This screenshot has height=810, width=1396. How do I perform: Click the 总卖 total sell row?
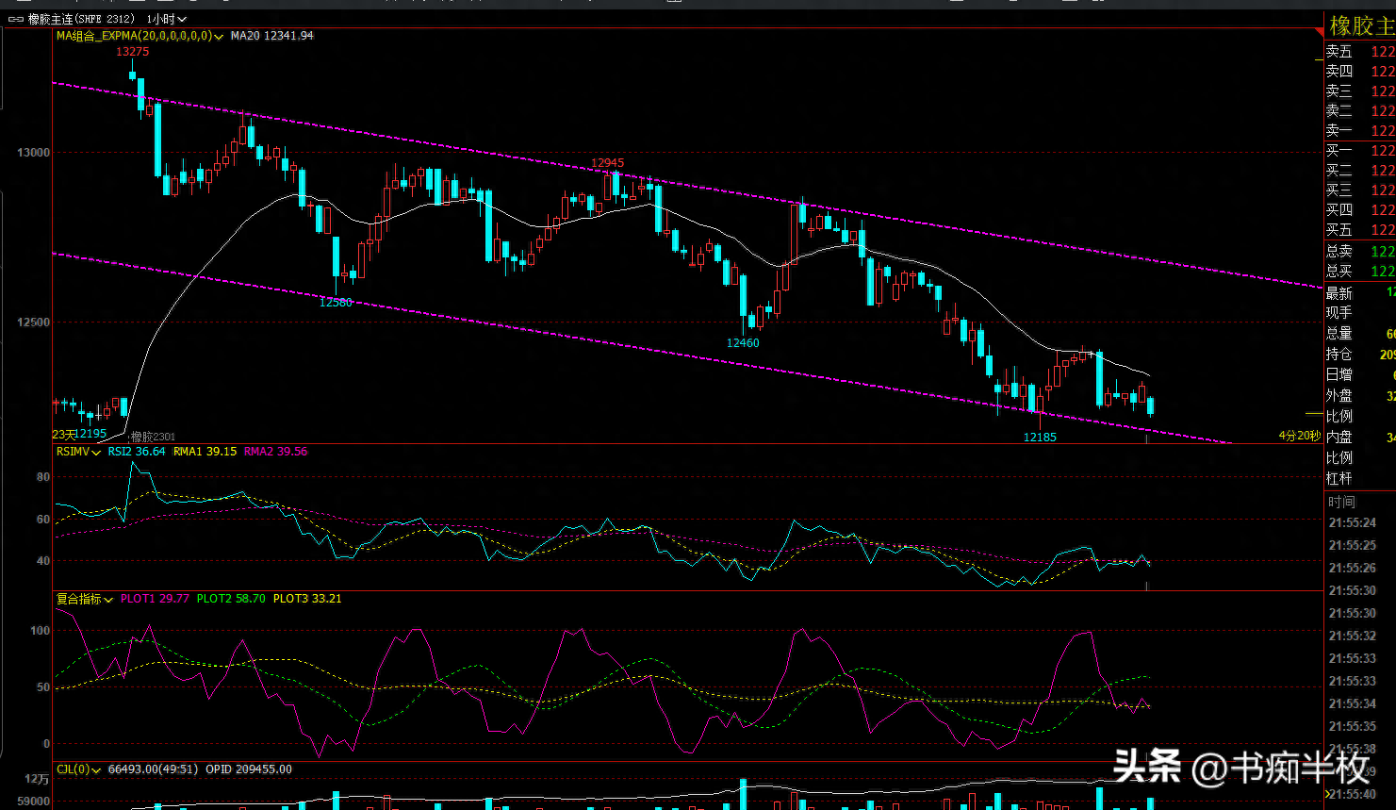(x=1360, y=252)
